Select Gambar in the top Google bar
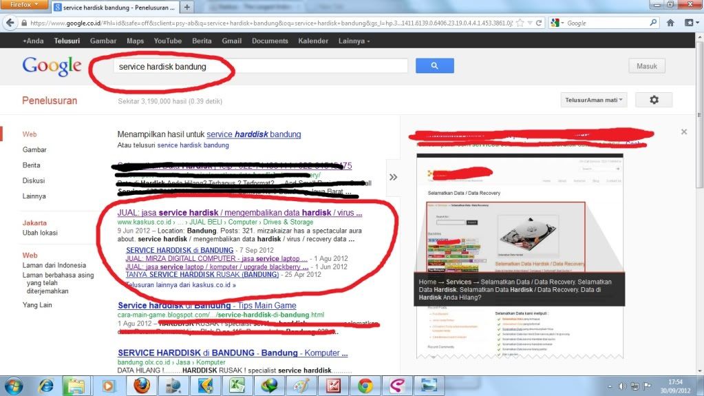 (x=103, y=41)
